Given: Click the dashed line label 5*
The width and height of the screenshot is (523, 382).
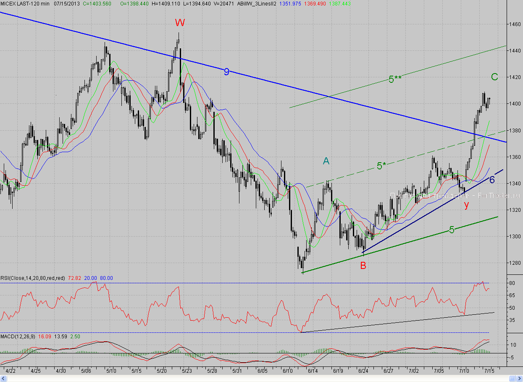Looking at the screenshot, I should (x=381, y=166).
